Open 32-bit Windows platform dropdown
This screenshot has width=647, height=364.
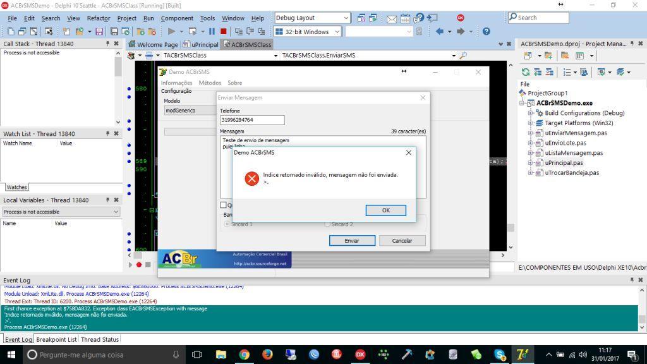tap(337, 32)
